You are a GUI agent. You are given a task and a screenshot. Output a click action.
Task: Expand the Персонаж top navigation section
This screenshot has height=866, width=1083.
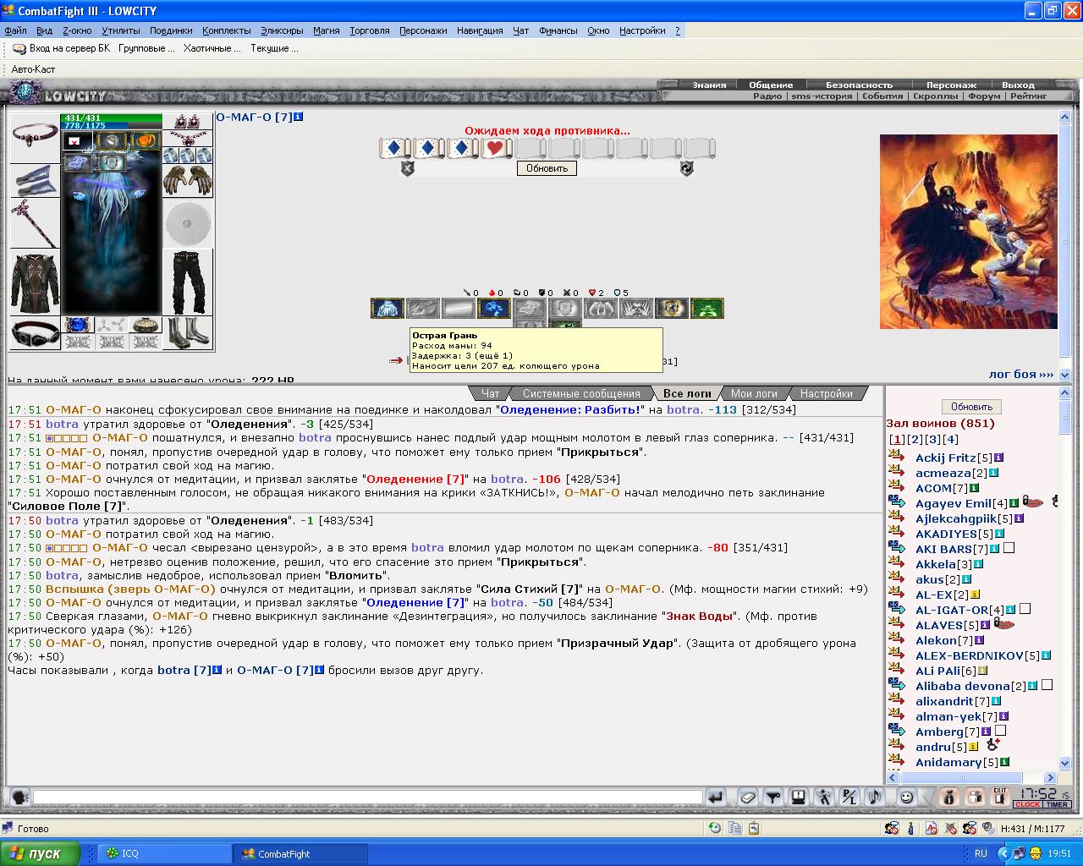[x=951, y=85]
